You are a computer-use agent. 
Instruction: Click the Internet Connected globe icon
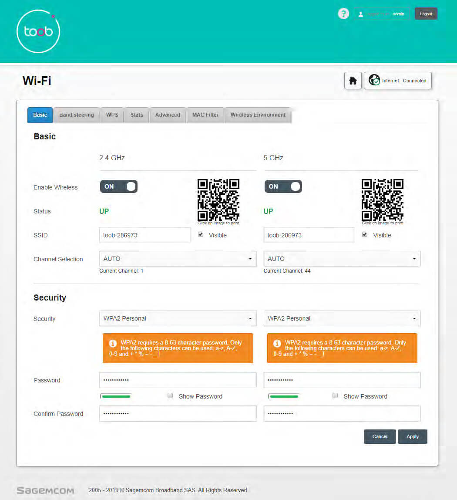point(374,80)
